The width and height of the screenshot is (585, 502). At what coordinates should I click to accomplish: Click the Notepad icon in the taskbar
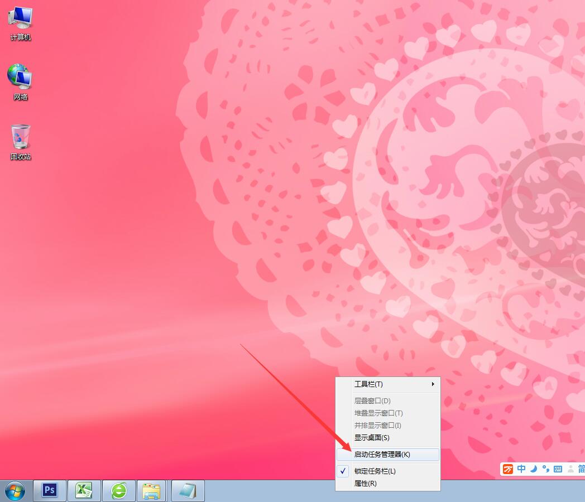coord(188,490)
